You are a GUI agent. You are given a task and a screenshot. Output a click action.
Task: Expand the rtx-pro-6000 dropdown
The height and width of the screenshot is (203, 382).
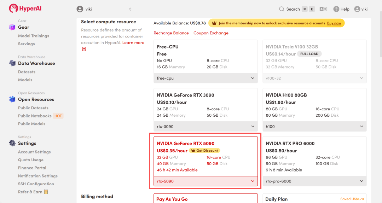(x=314, y=181)
